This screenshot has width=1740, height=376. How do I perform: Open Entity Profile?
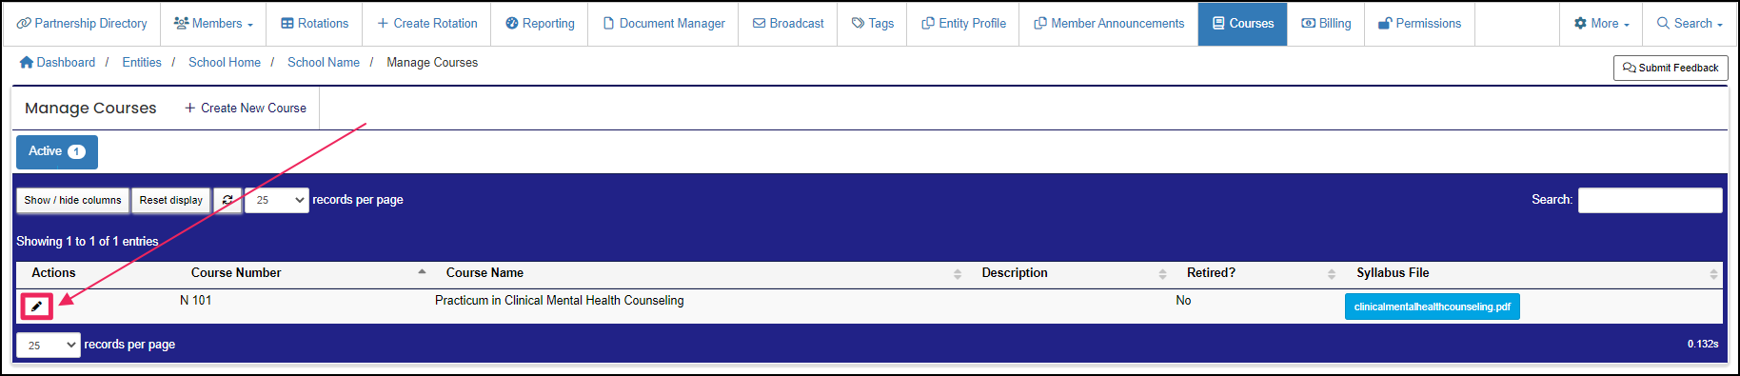[963, 23]
